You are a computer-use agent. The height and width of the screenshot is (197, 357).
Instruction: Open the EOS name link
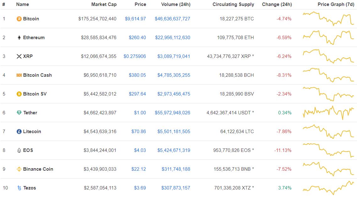28,150
